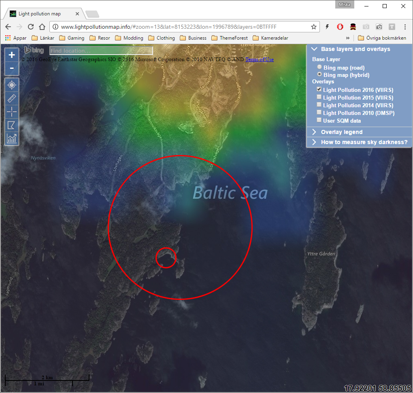Open the Terms of Use link
The width and height of the screenshot is (413, 393).
[x=259, y=59]
